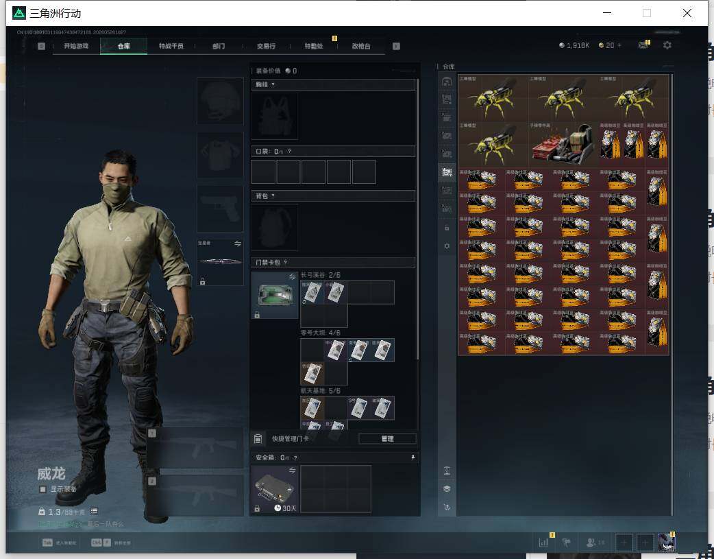Open weight details list icon
Screen dimensions: 714x559
point(94,511)
